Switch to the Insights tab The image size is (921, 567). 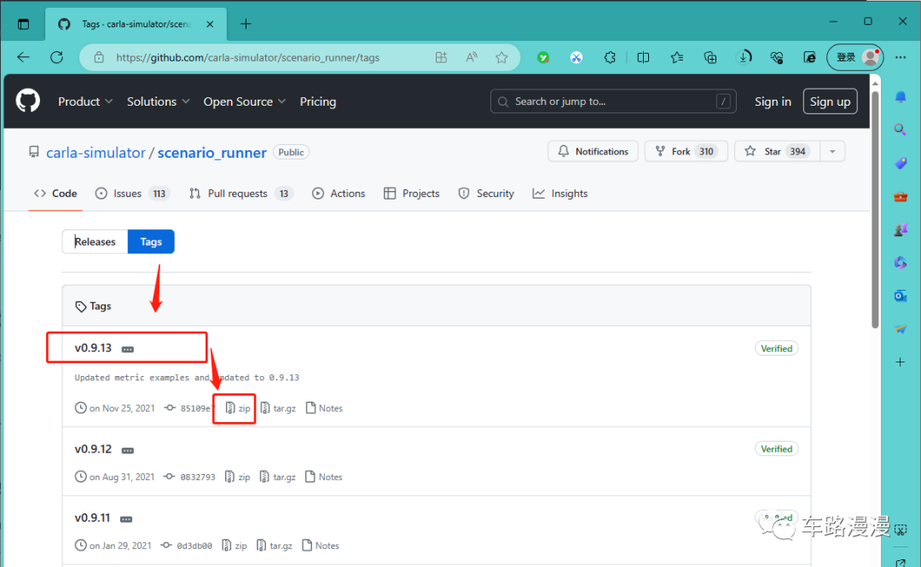(559, 194)
